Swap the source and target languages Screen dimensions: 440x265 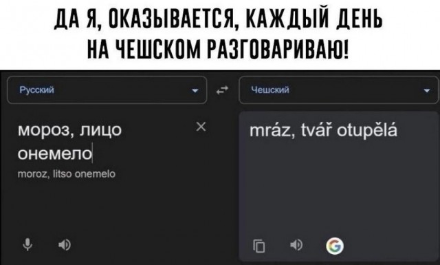point(222,90)
